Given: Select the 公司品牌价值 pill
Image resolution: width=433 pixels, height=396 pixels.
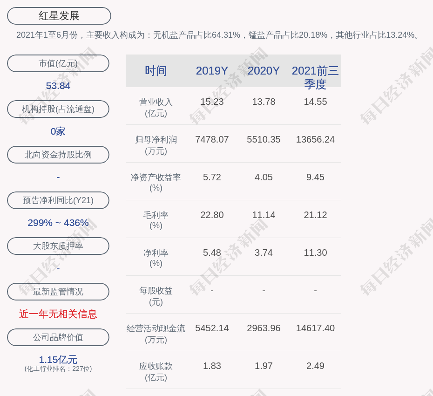Looking at the screenshot, I should tap(58, 337).
